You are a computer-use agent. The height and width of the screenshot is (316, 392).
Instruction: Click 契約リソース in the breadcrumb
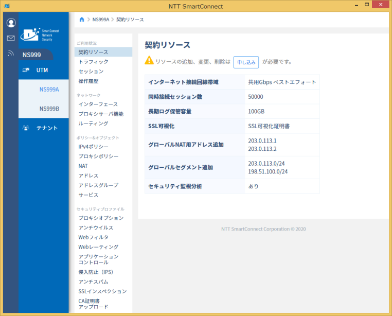(130, 20)
